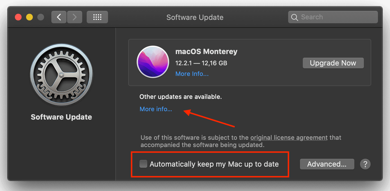The width and height of the screenshot is (390, 191).
Task: Click the macOS Monterey heading text
Action: tap(206, 52)
